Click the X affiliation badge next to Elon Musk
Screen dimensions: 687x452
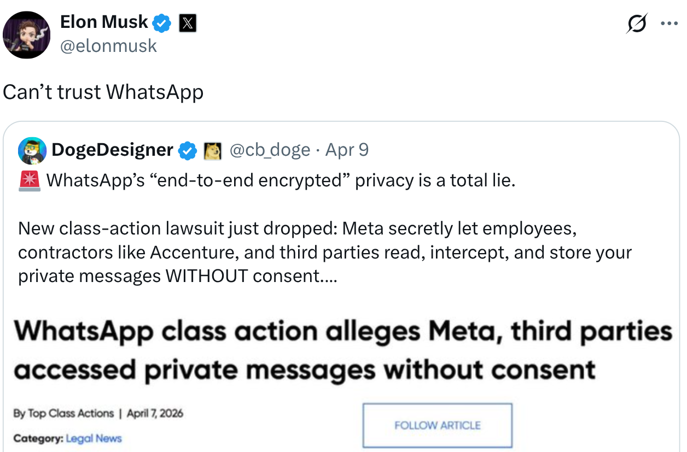pos(188,23)
